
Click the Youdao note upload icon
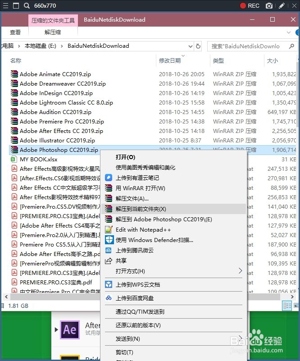tap(109, 178)
